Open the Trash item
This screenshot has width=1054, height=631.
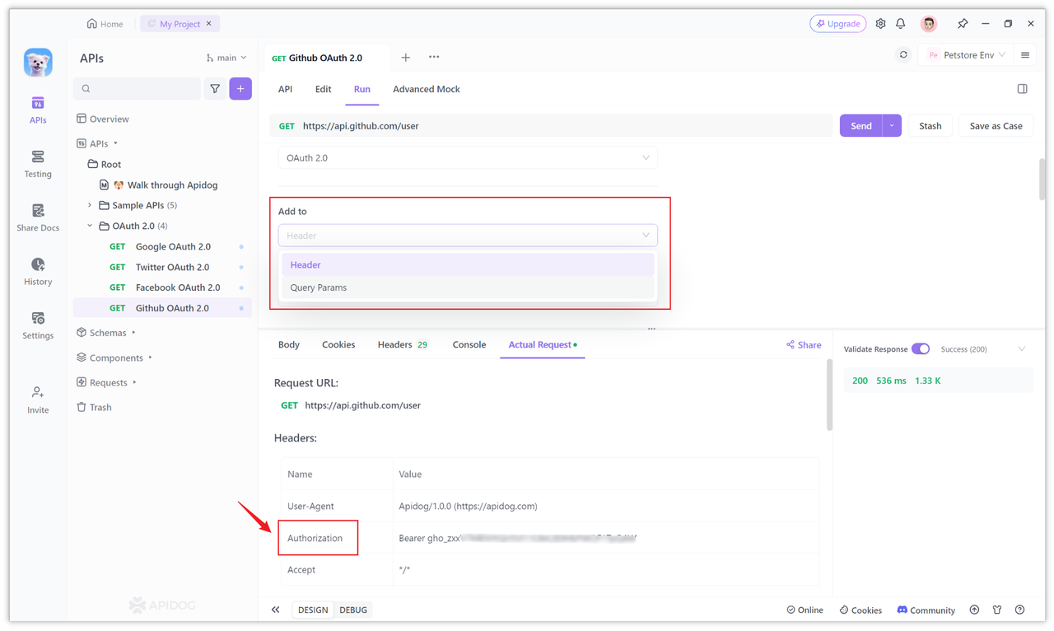94,407
